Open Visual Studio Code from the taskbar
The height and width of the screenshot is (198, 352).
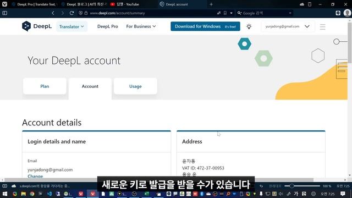click(50, 194)
